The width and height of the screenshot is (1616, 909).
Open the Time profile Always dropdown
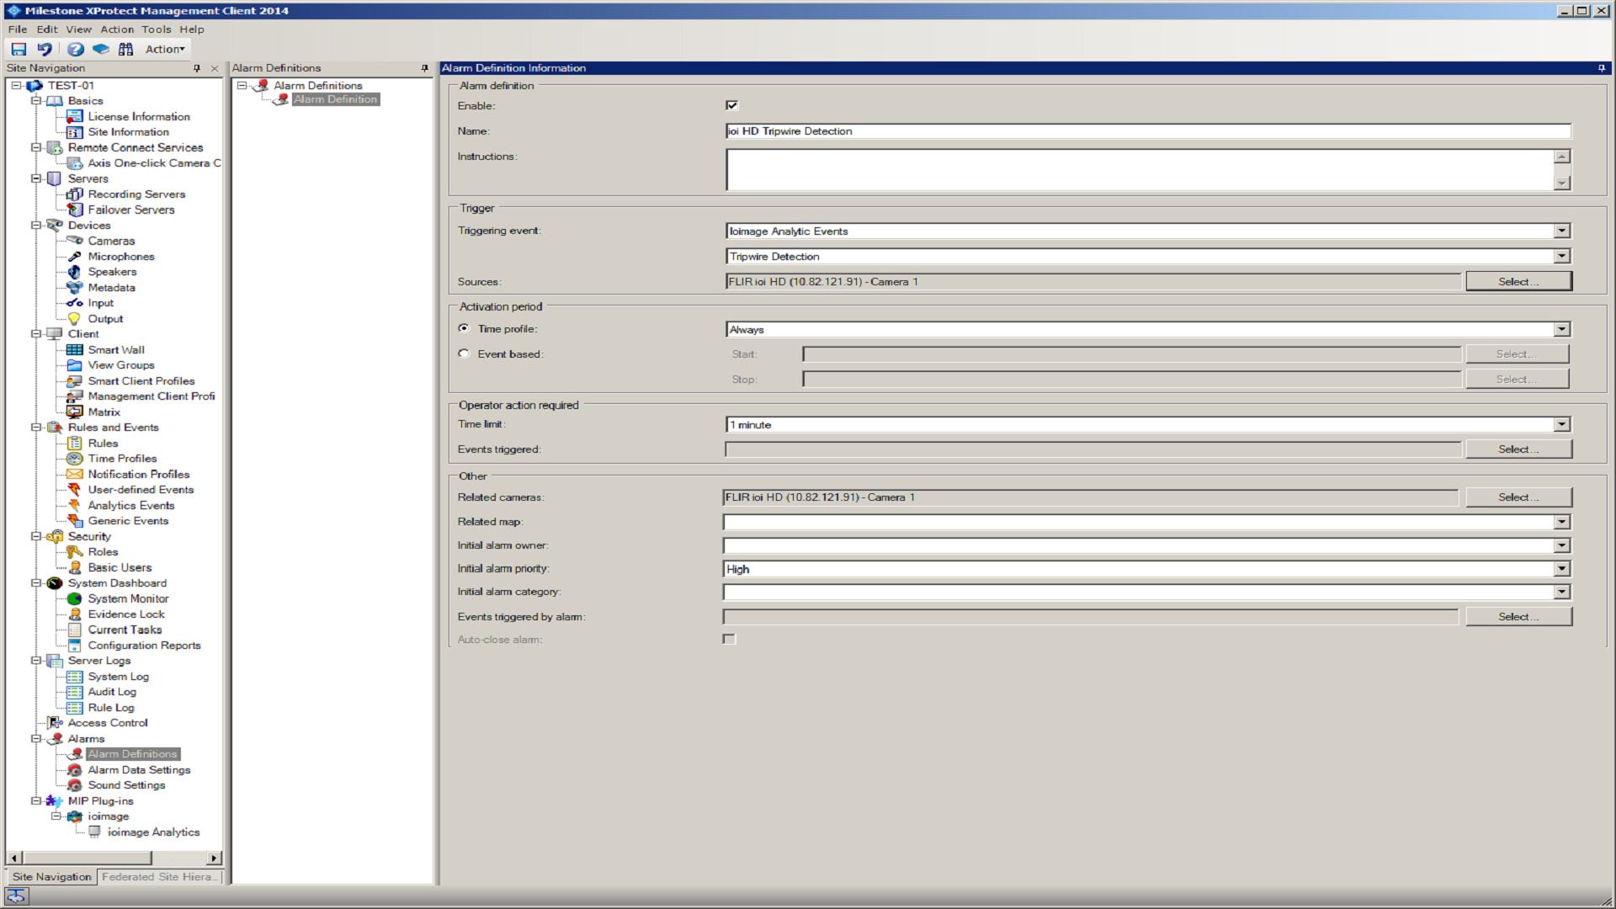(1562, 329)
